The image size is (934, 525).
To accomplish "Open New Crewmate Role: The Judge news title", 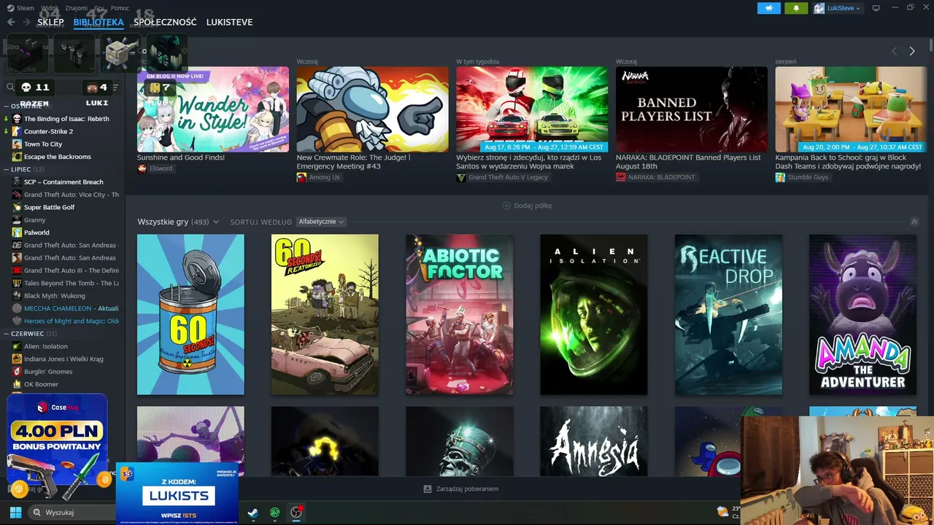I will click(354, 162).
